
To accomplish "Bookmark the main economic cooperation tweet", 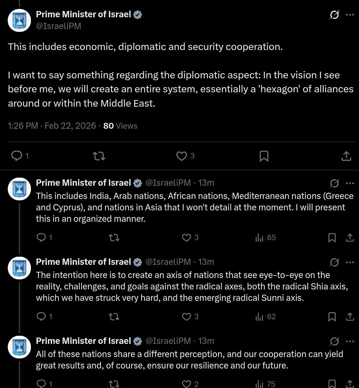I will tap(264, 156).
